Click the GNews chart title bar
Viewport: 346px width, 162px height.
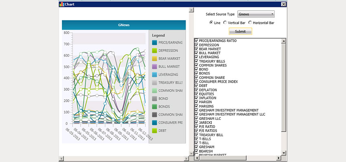(124, 25)
